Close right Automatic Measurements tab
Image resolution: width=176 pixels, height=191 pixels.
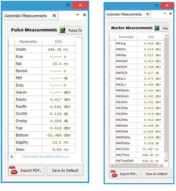148,14
